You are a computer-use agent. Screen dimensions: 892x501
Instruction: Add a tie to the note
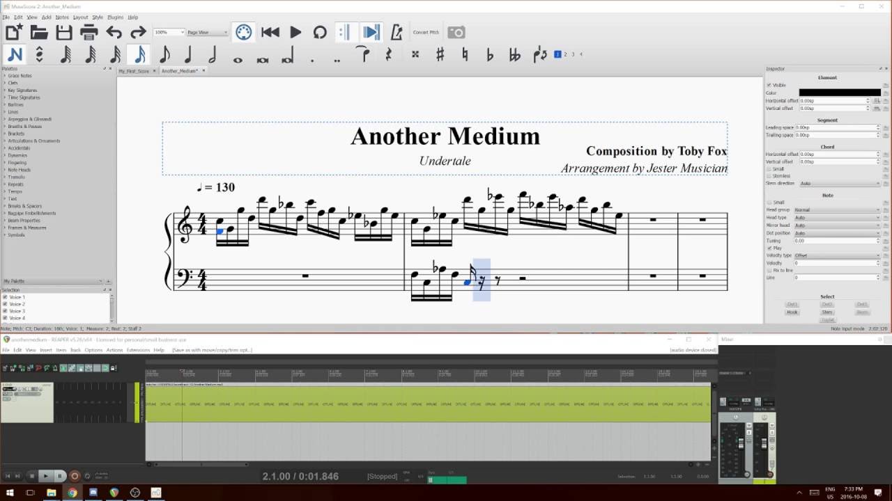point(362,54)
